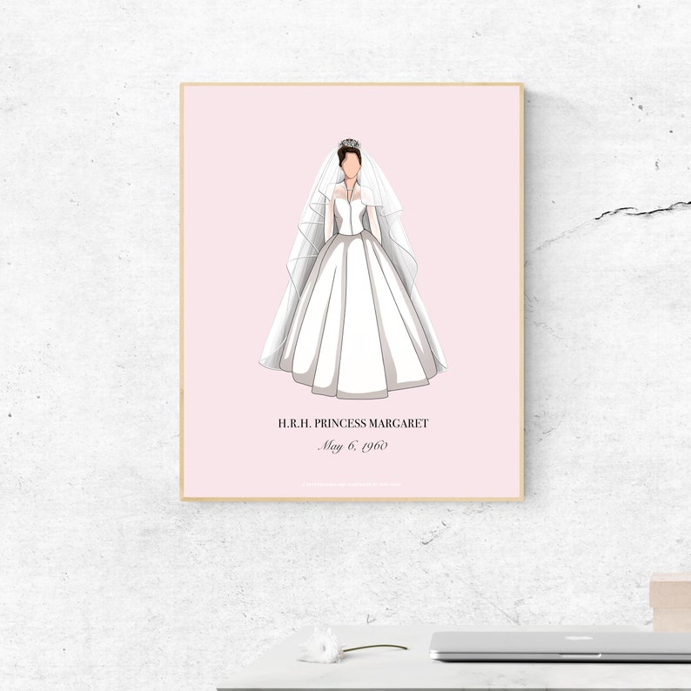Click the closed laptop on the desk
691x691 pixels.
(x=560, y=646)
